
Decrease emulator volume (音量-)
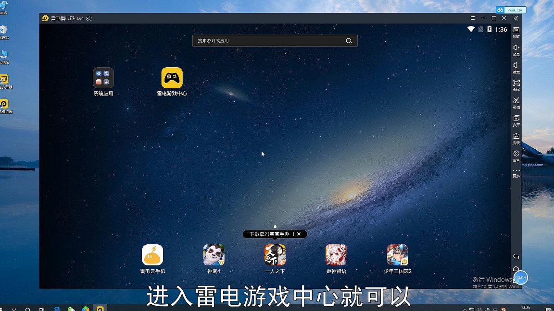[x=516, y=65]
